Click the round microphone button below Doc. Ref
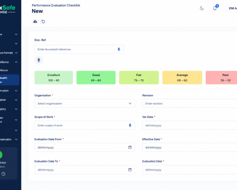 pos(39,60)
